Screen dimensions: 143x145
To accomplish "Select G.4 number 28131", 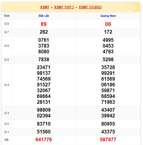I will coord(44,102).
